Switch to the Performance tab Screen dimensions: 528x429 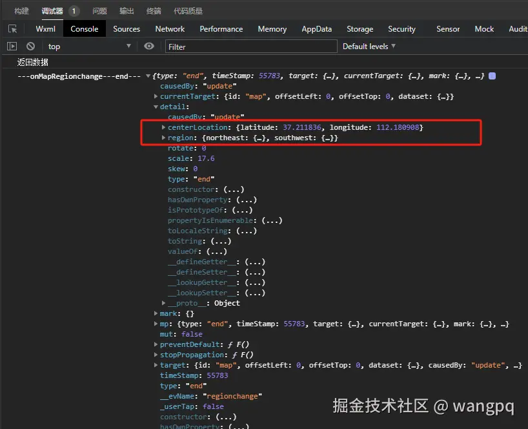pos(221,29)
